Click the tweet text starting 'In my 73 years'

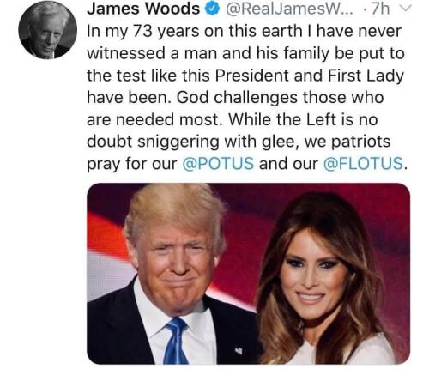247,98
